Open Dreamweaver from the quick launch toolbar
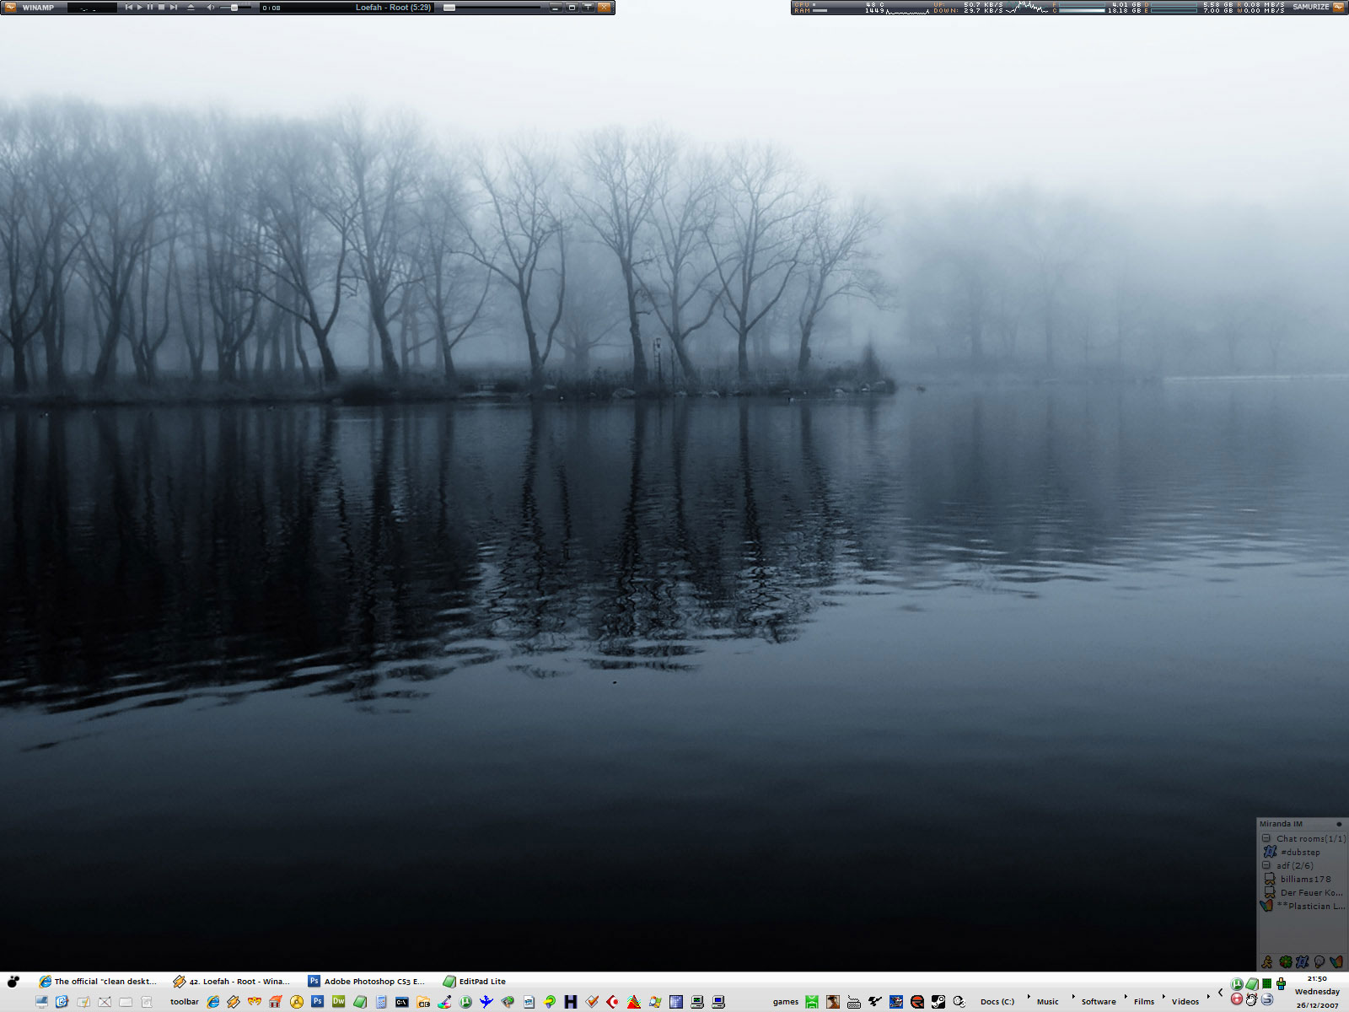The image size is (1349, 1012). pyautogui.click(x=338, y=1002)
